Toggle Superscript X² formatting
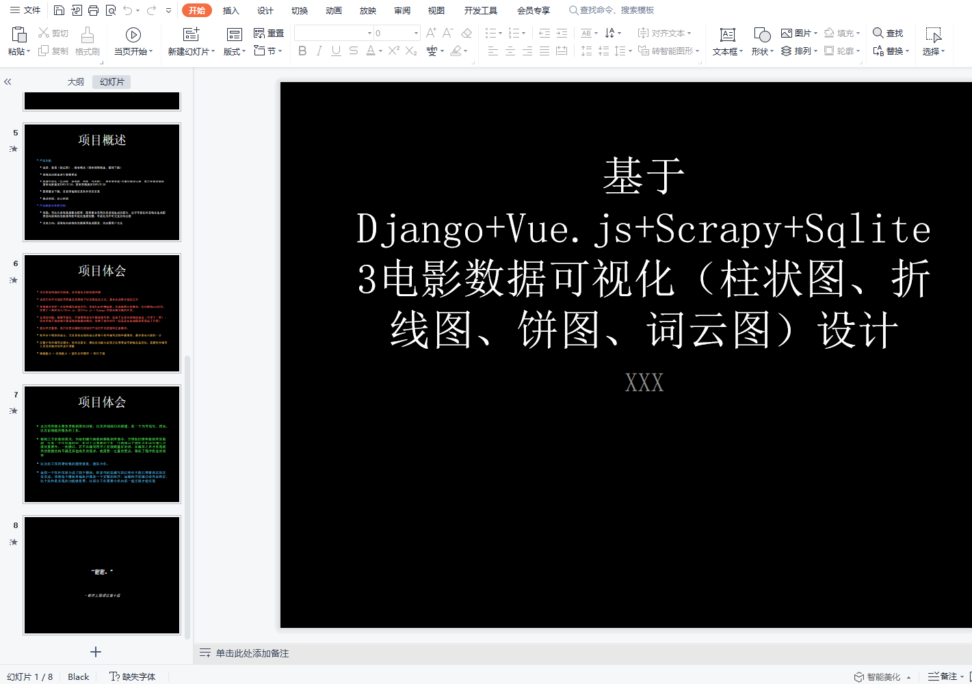Screen dimensions: 972x684 (x=394, y=51)
